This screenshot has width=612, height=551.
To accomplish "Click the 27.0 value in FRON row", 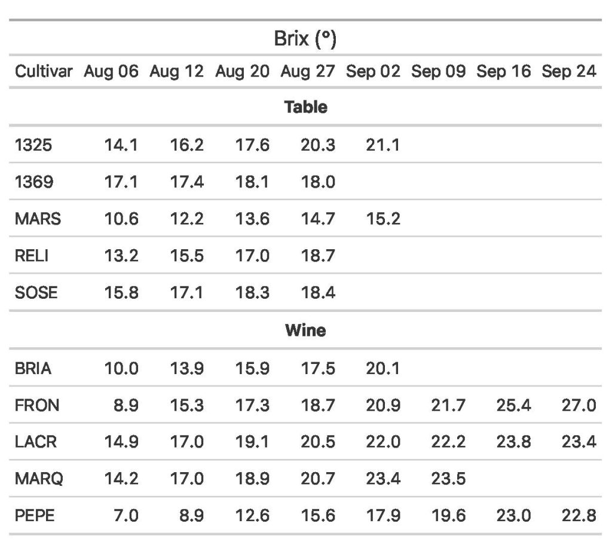I will (579, 406).
